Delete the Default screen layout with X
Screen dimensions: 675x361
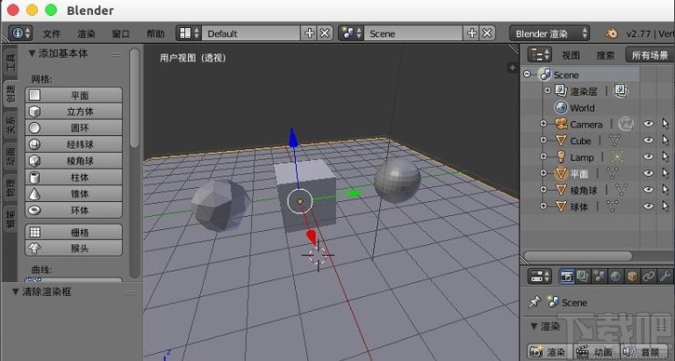[325, 33]
